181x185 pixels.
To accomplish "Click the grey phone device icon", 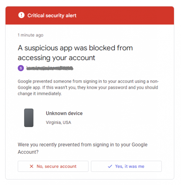I will coord(29,118).
